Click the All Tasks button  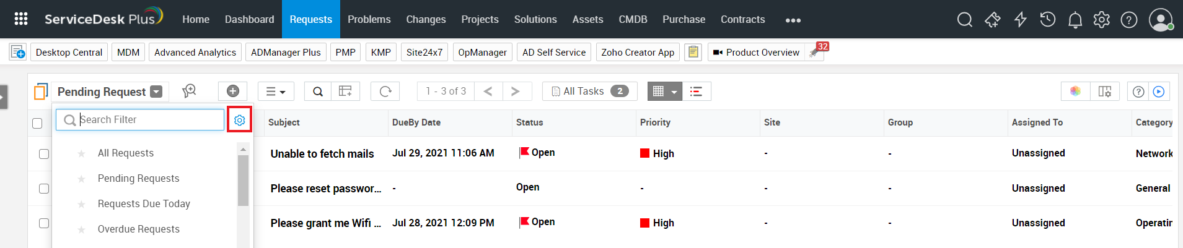590,92
